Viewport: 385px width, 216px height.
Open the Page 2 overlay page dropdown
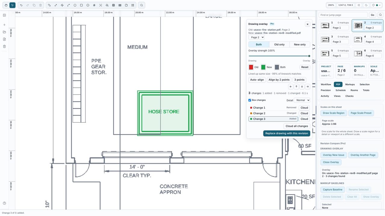tap(256, 37)
